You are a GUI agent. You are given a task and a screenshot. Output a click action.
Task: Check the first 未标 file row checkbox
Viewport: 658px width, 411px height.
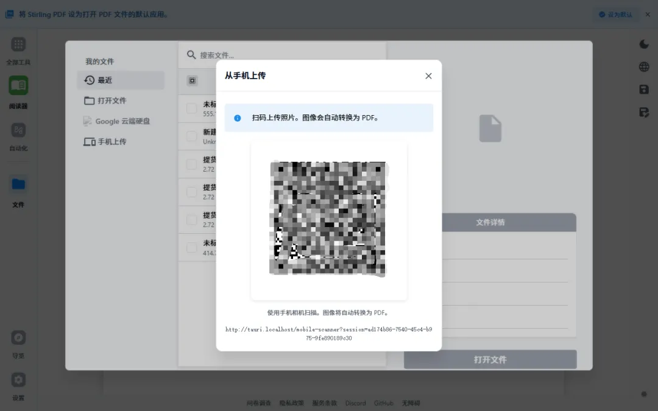pos(192,108)
